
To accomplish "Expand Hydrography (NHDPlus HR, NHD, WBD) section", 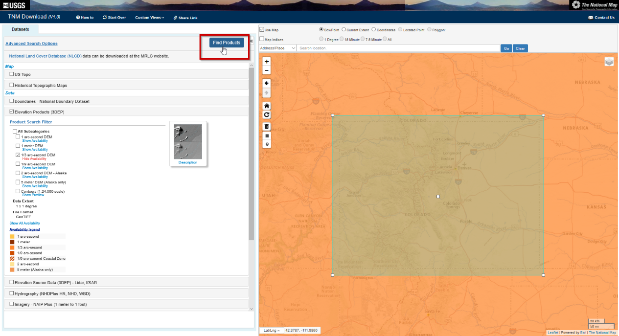I will (x=126, y=293).
